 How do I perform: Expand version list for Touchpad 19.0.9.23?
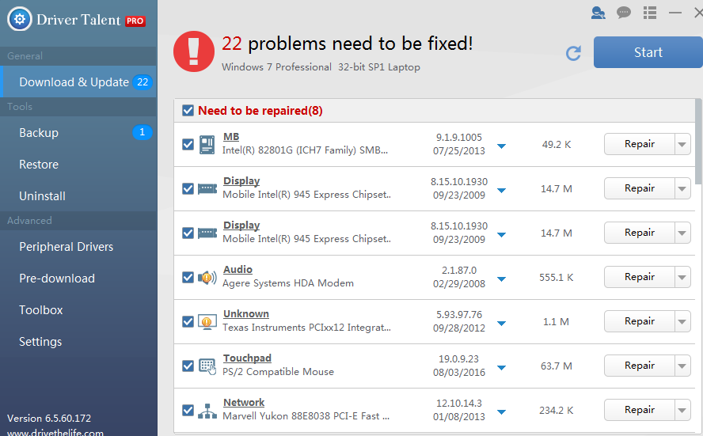(502, 368)
